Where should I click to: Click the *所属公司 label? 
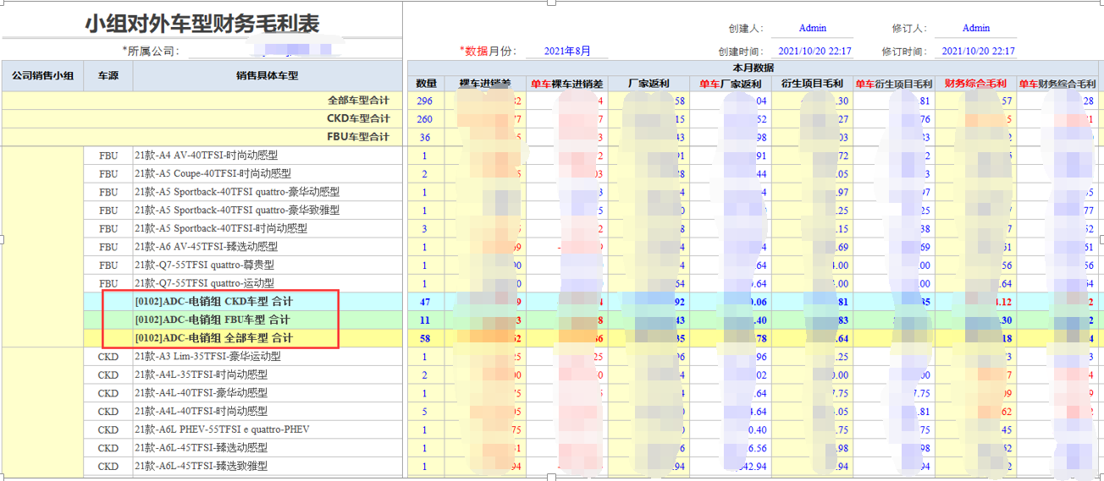(151, 51)
